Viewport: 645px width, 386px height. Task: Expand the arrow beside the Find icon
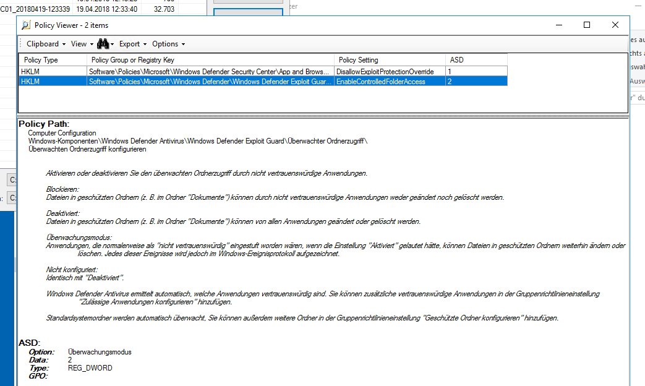tap(112, 44)
